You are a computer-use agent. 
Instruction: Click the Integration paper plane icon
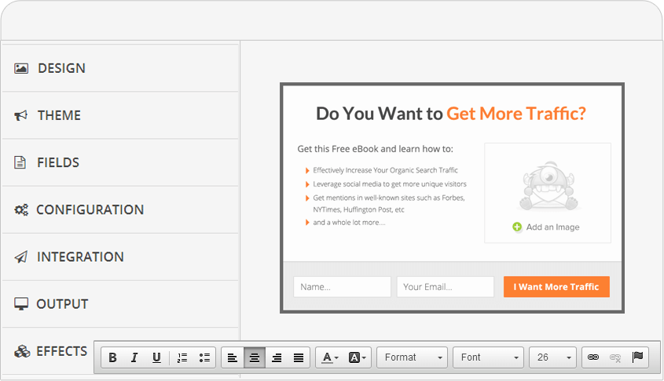tap(21, 257)
